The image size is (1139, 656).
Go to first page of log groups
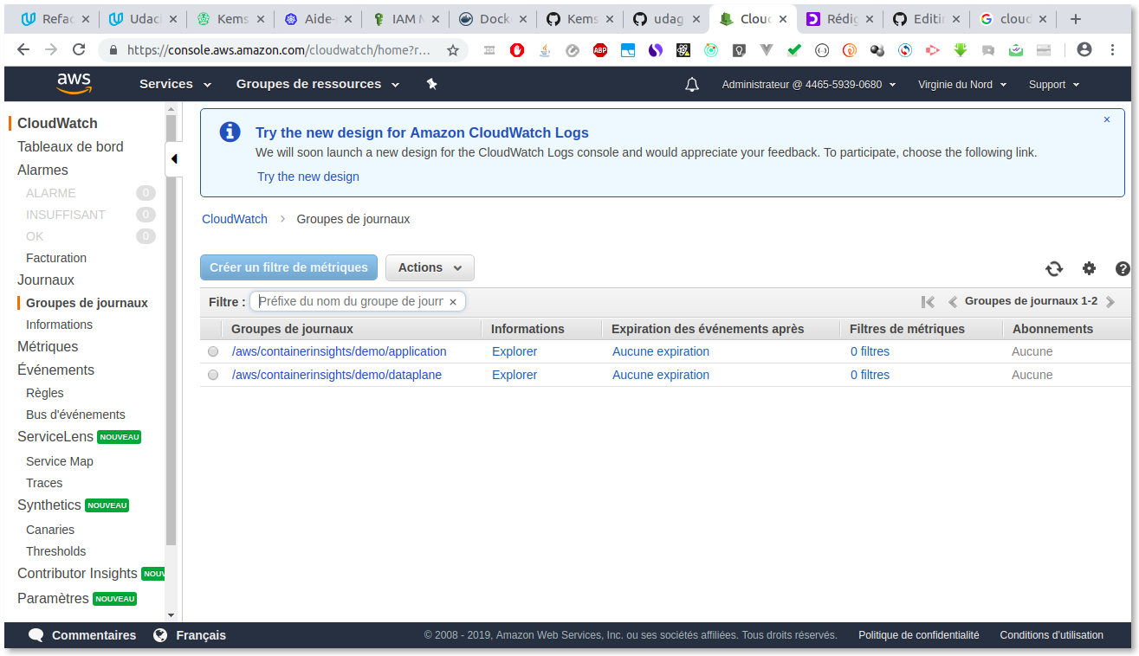pos(928,302)
